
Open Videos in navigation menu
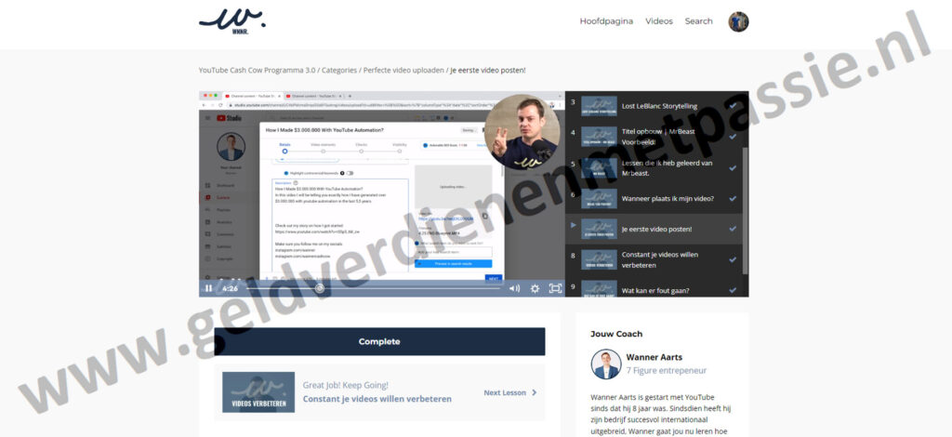(658, 21)
